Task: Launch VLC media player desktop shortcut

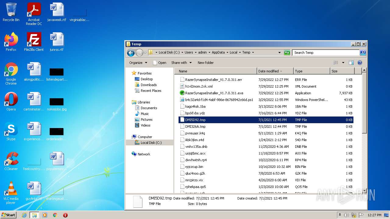Action: click(x=11, y=193)
